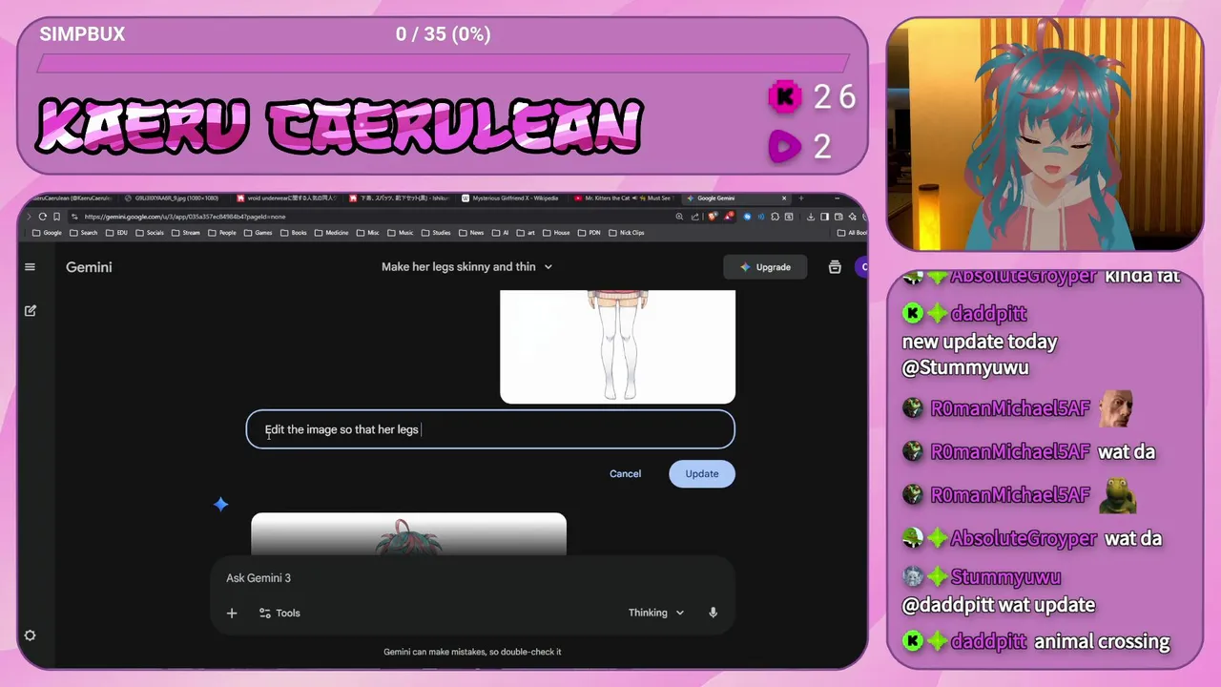Click the Stummyuwu chat username

pyautogui.click(x=1005, y=576)
